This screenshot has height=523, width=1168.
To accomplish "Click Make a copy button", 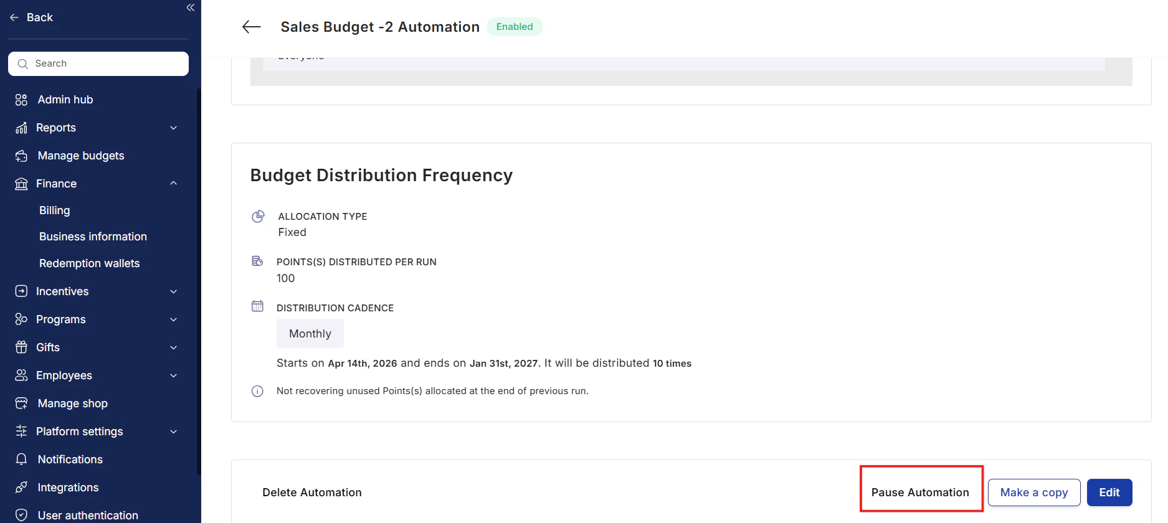I will click(1034, 492).
